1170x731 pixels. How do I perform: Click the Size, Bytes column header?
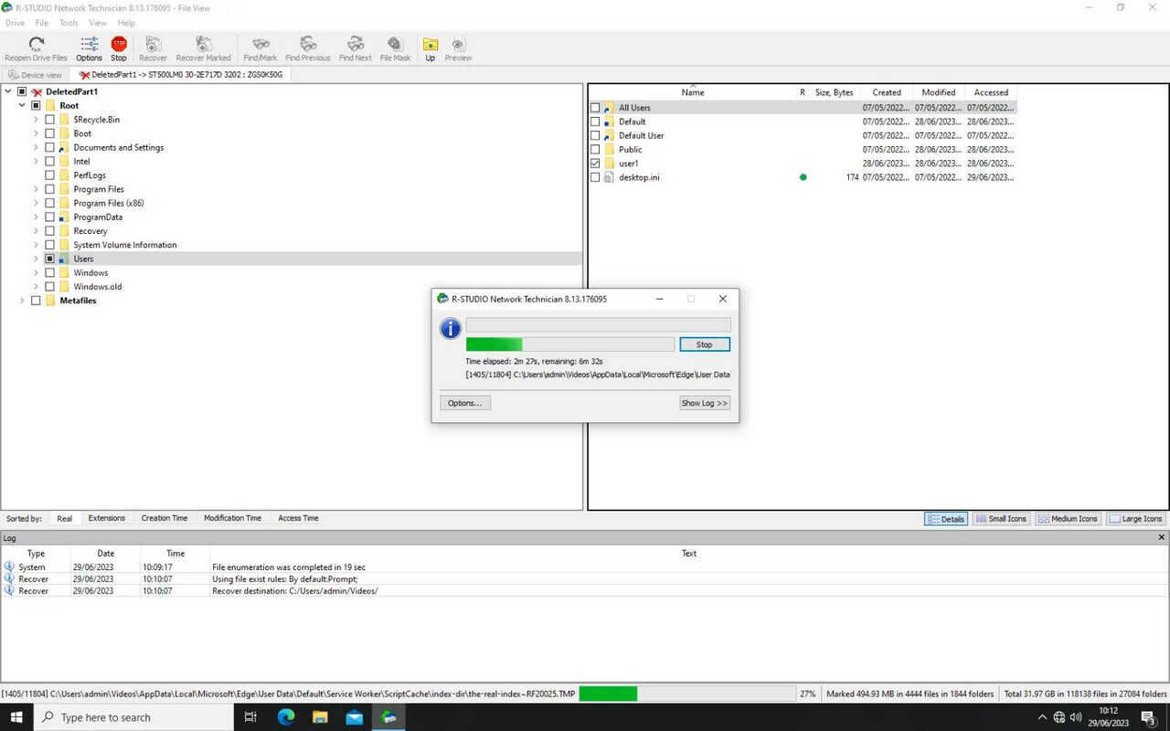point(834,92)
